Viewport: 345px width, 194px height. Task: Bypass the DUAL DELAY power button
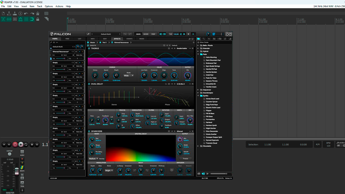(89, 84)
